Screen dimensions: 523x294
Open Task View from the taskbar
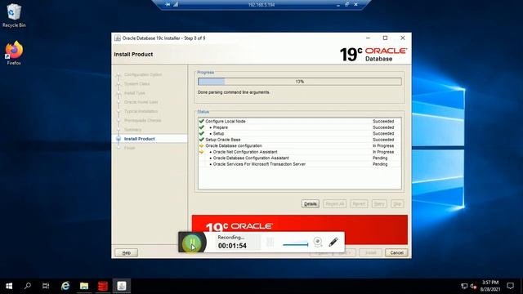(x=46, y=286)
